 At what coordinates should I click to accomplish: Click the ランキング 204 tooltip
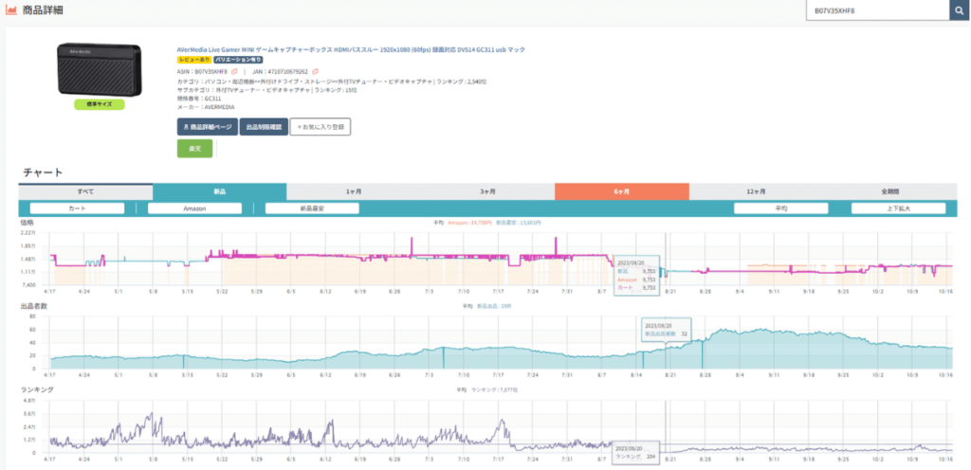click(x=636, y=452)
